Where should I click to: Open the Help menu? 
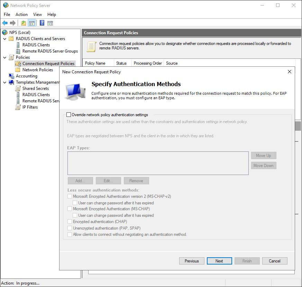52,15
